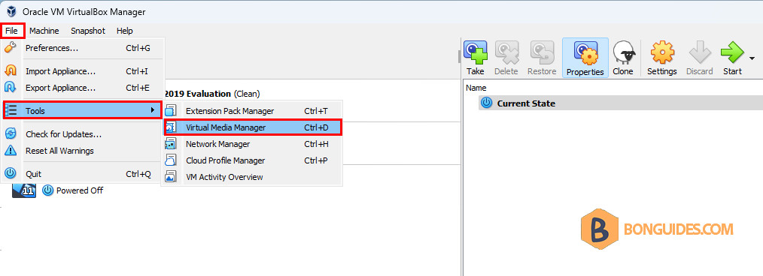This screenshot has width=763, height=276.
Task: Click the Check for Updates icon
Action: [11, 134]
